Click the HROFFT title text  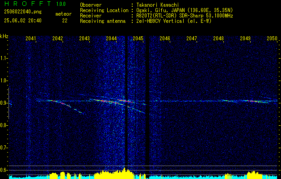point(27,4)
